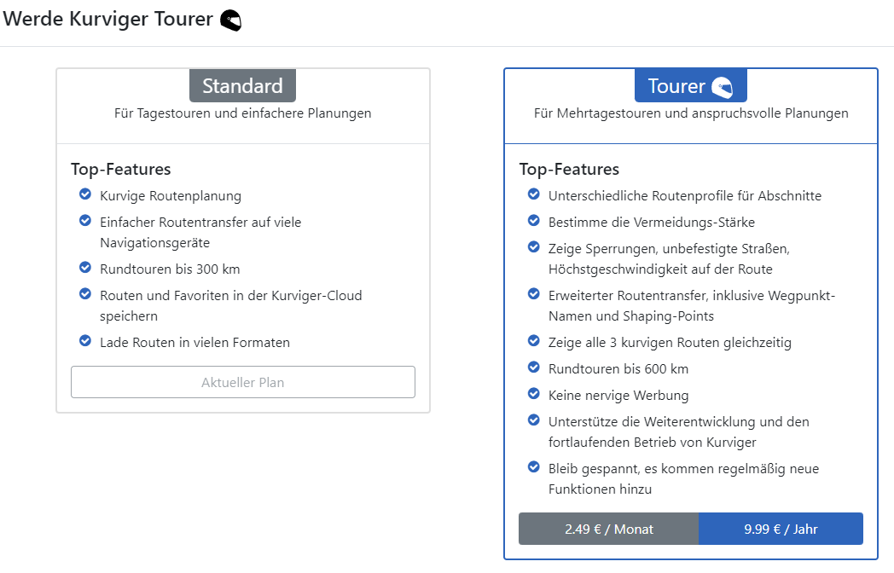Click the Für Tagestouren subtitle text
This screenshot has height=573, width=894.
pos(242,113)
